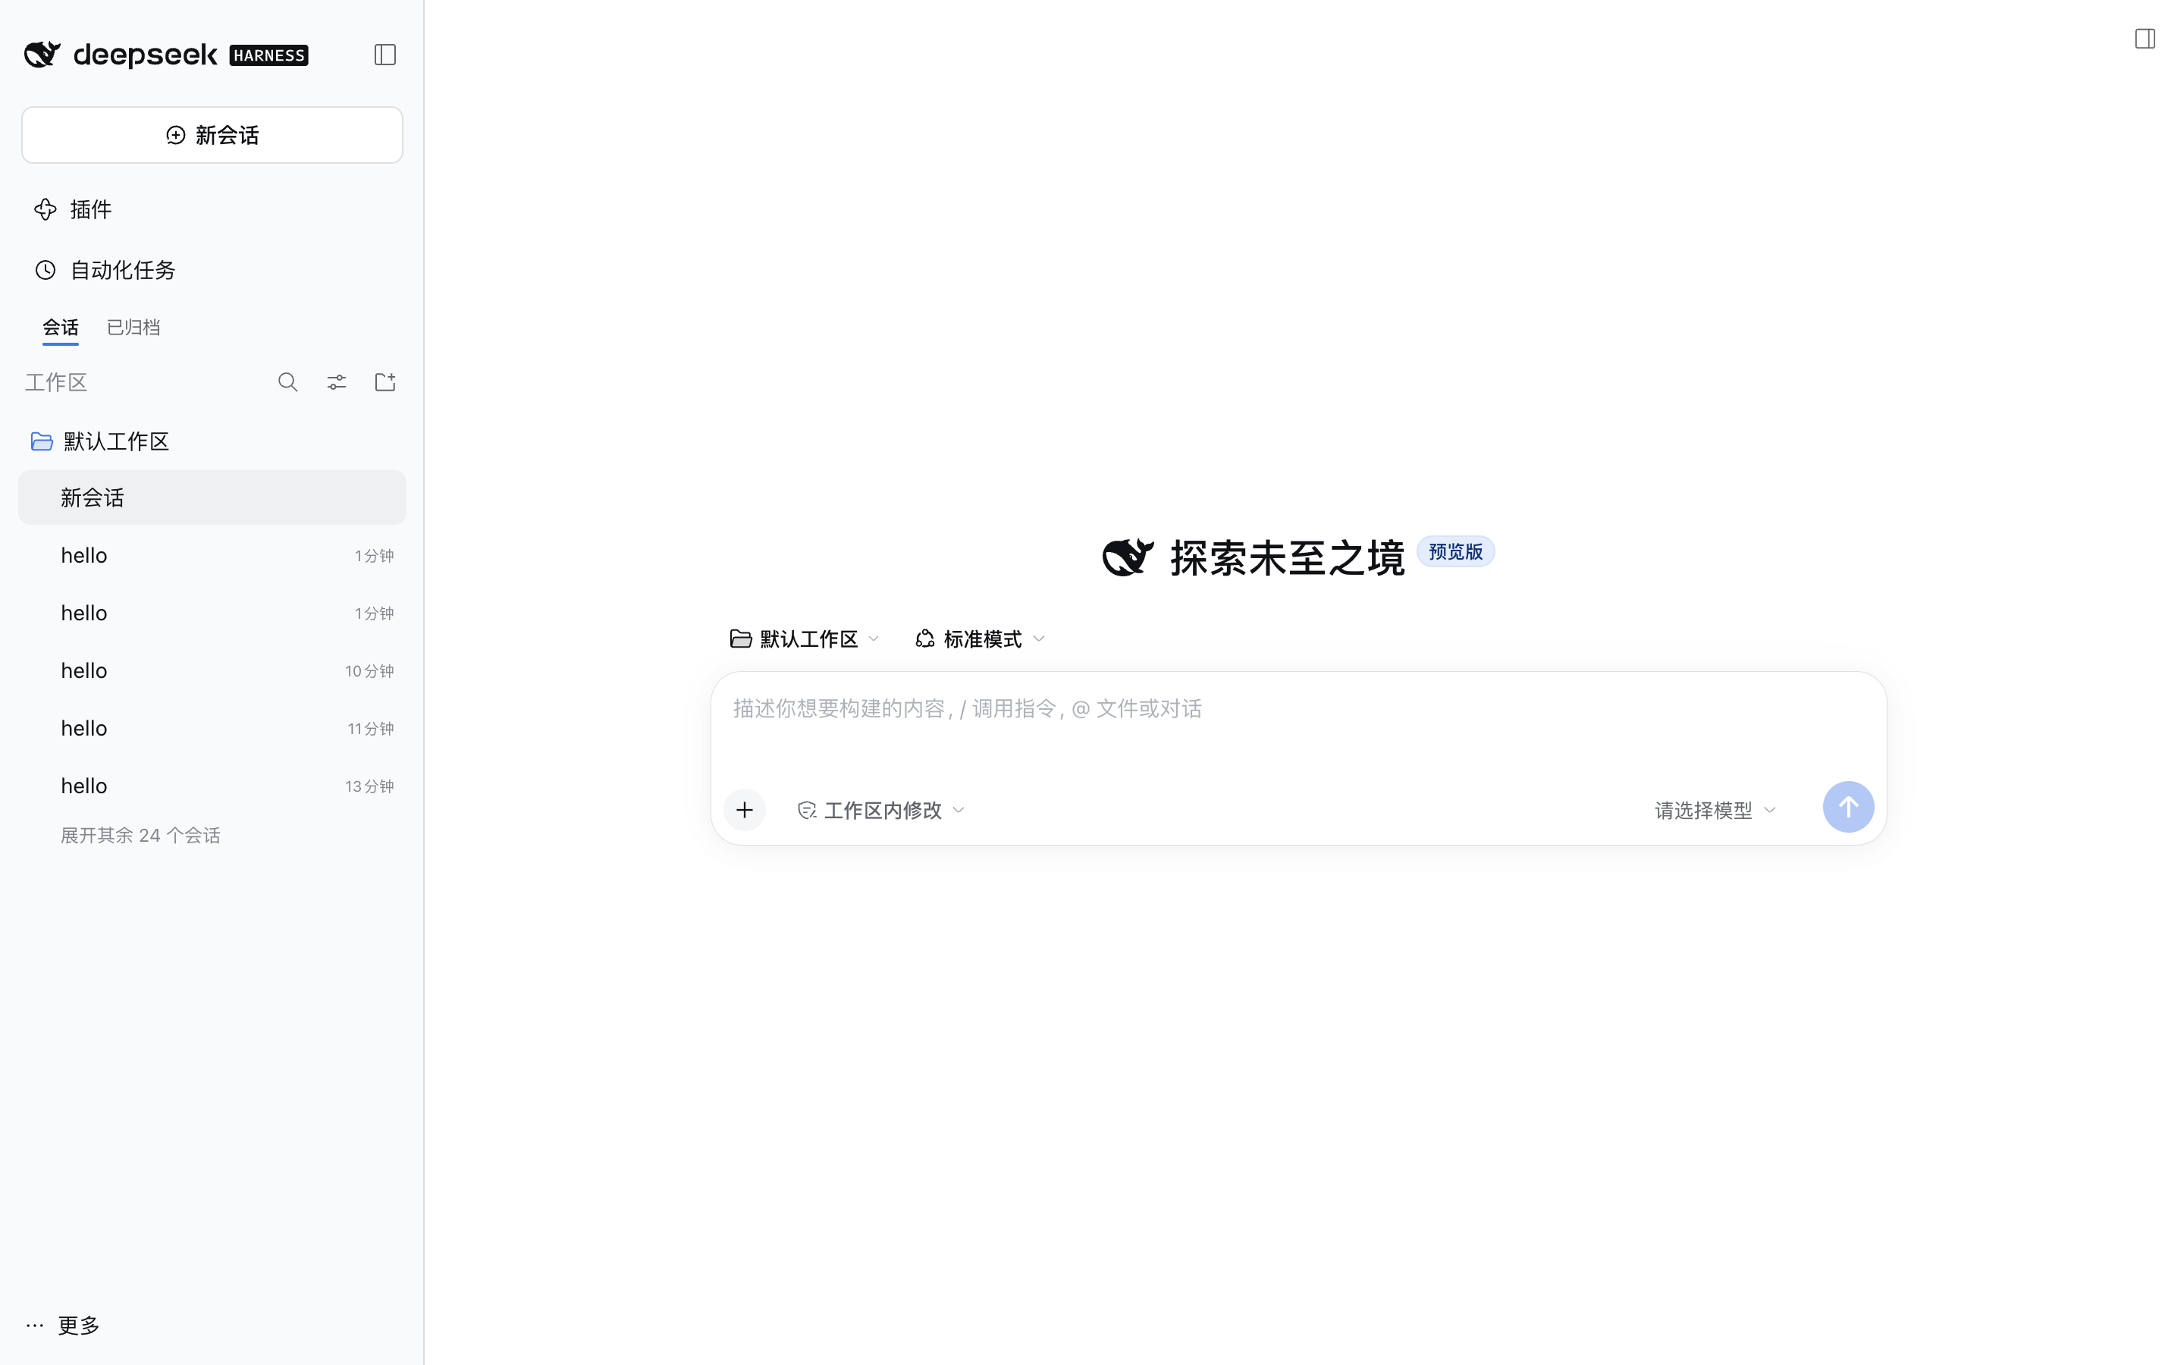
Task: Click the HARNESS badge label
Action: point(269,56)
